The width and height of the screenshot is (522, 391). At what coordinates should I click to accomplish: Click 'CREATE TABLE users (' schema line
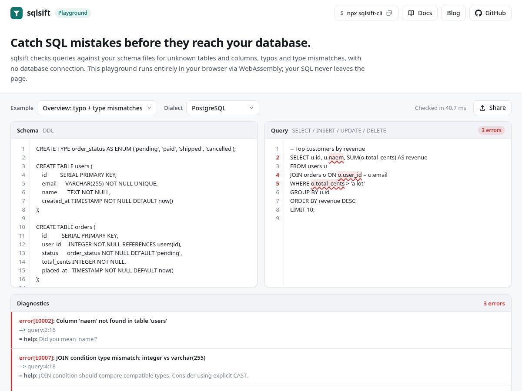click(64, 166)
